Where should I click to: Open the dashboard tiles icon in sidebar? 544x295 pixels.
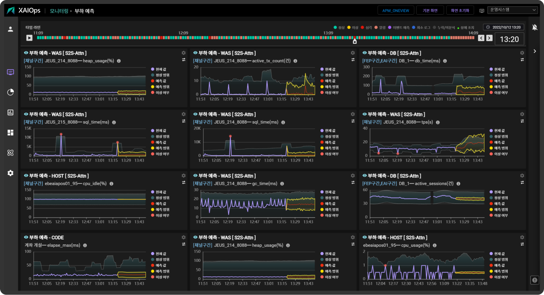[x=10, y=132]
